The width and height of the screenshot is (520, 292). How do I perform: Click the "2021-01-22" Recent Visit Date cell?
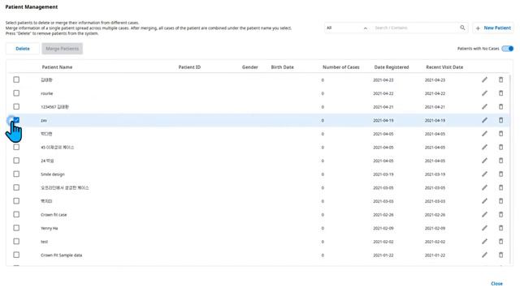click(435, 255)
